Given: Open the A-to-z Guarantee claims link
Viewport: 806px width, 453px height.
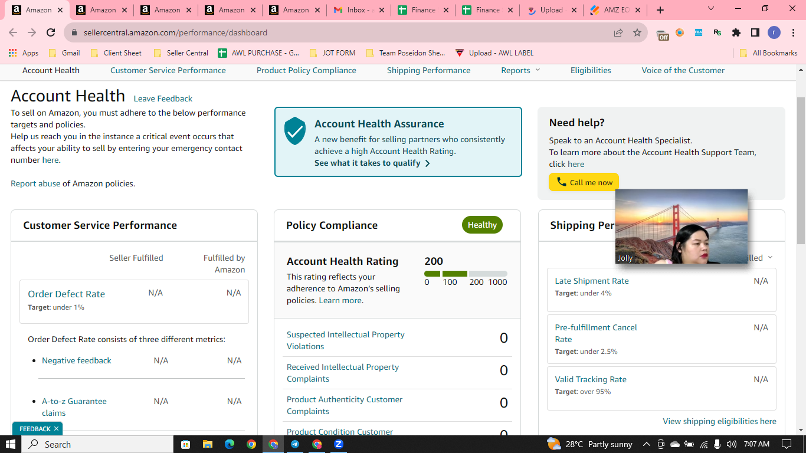Looking at the screenshot, I should click(x=74, y=407).
